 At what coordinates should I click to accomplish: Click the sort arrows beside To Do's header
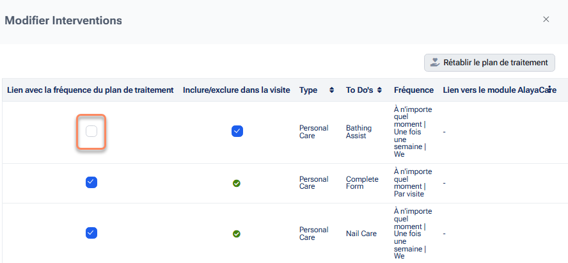(x=379, y=90)
